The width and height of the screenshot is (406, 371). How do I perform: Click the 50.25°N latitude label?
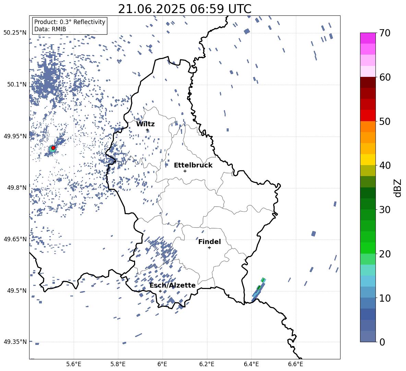[x=15, y=33]
